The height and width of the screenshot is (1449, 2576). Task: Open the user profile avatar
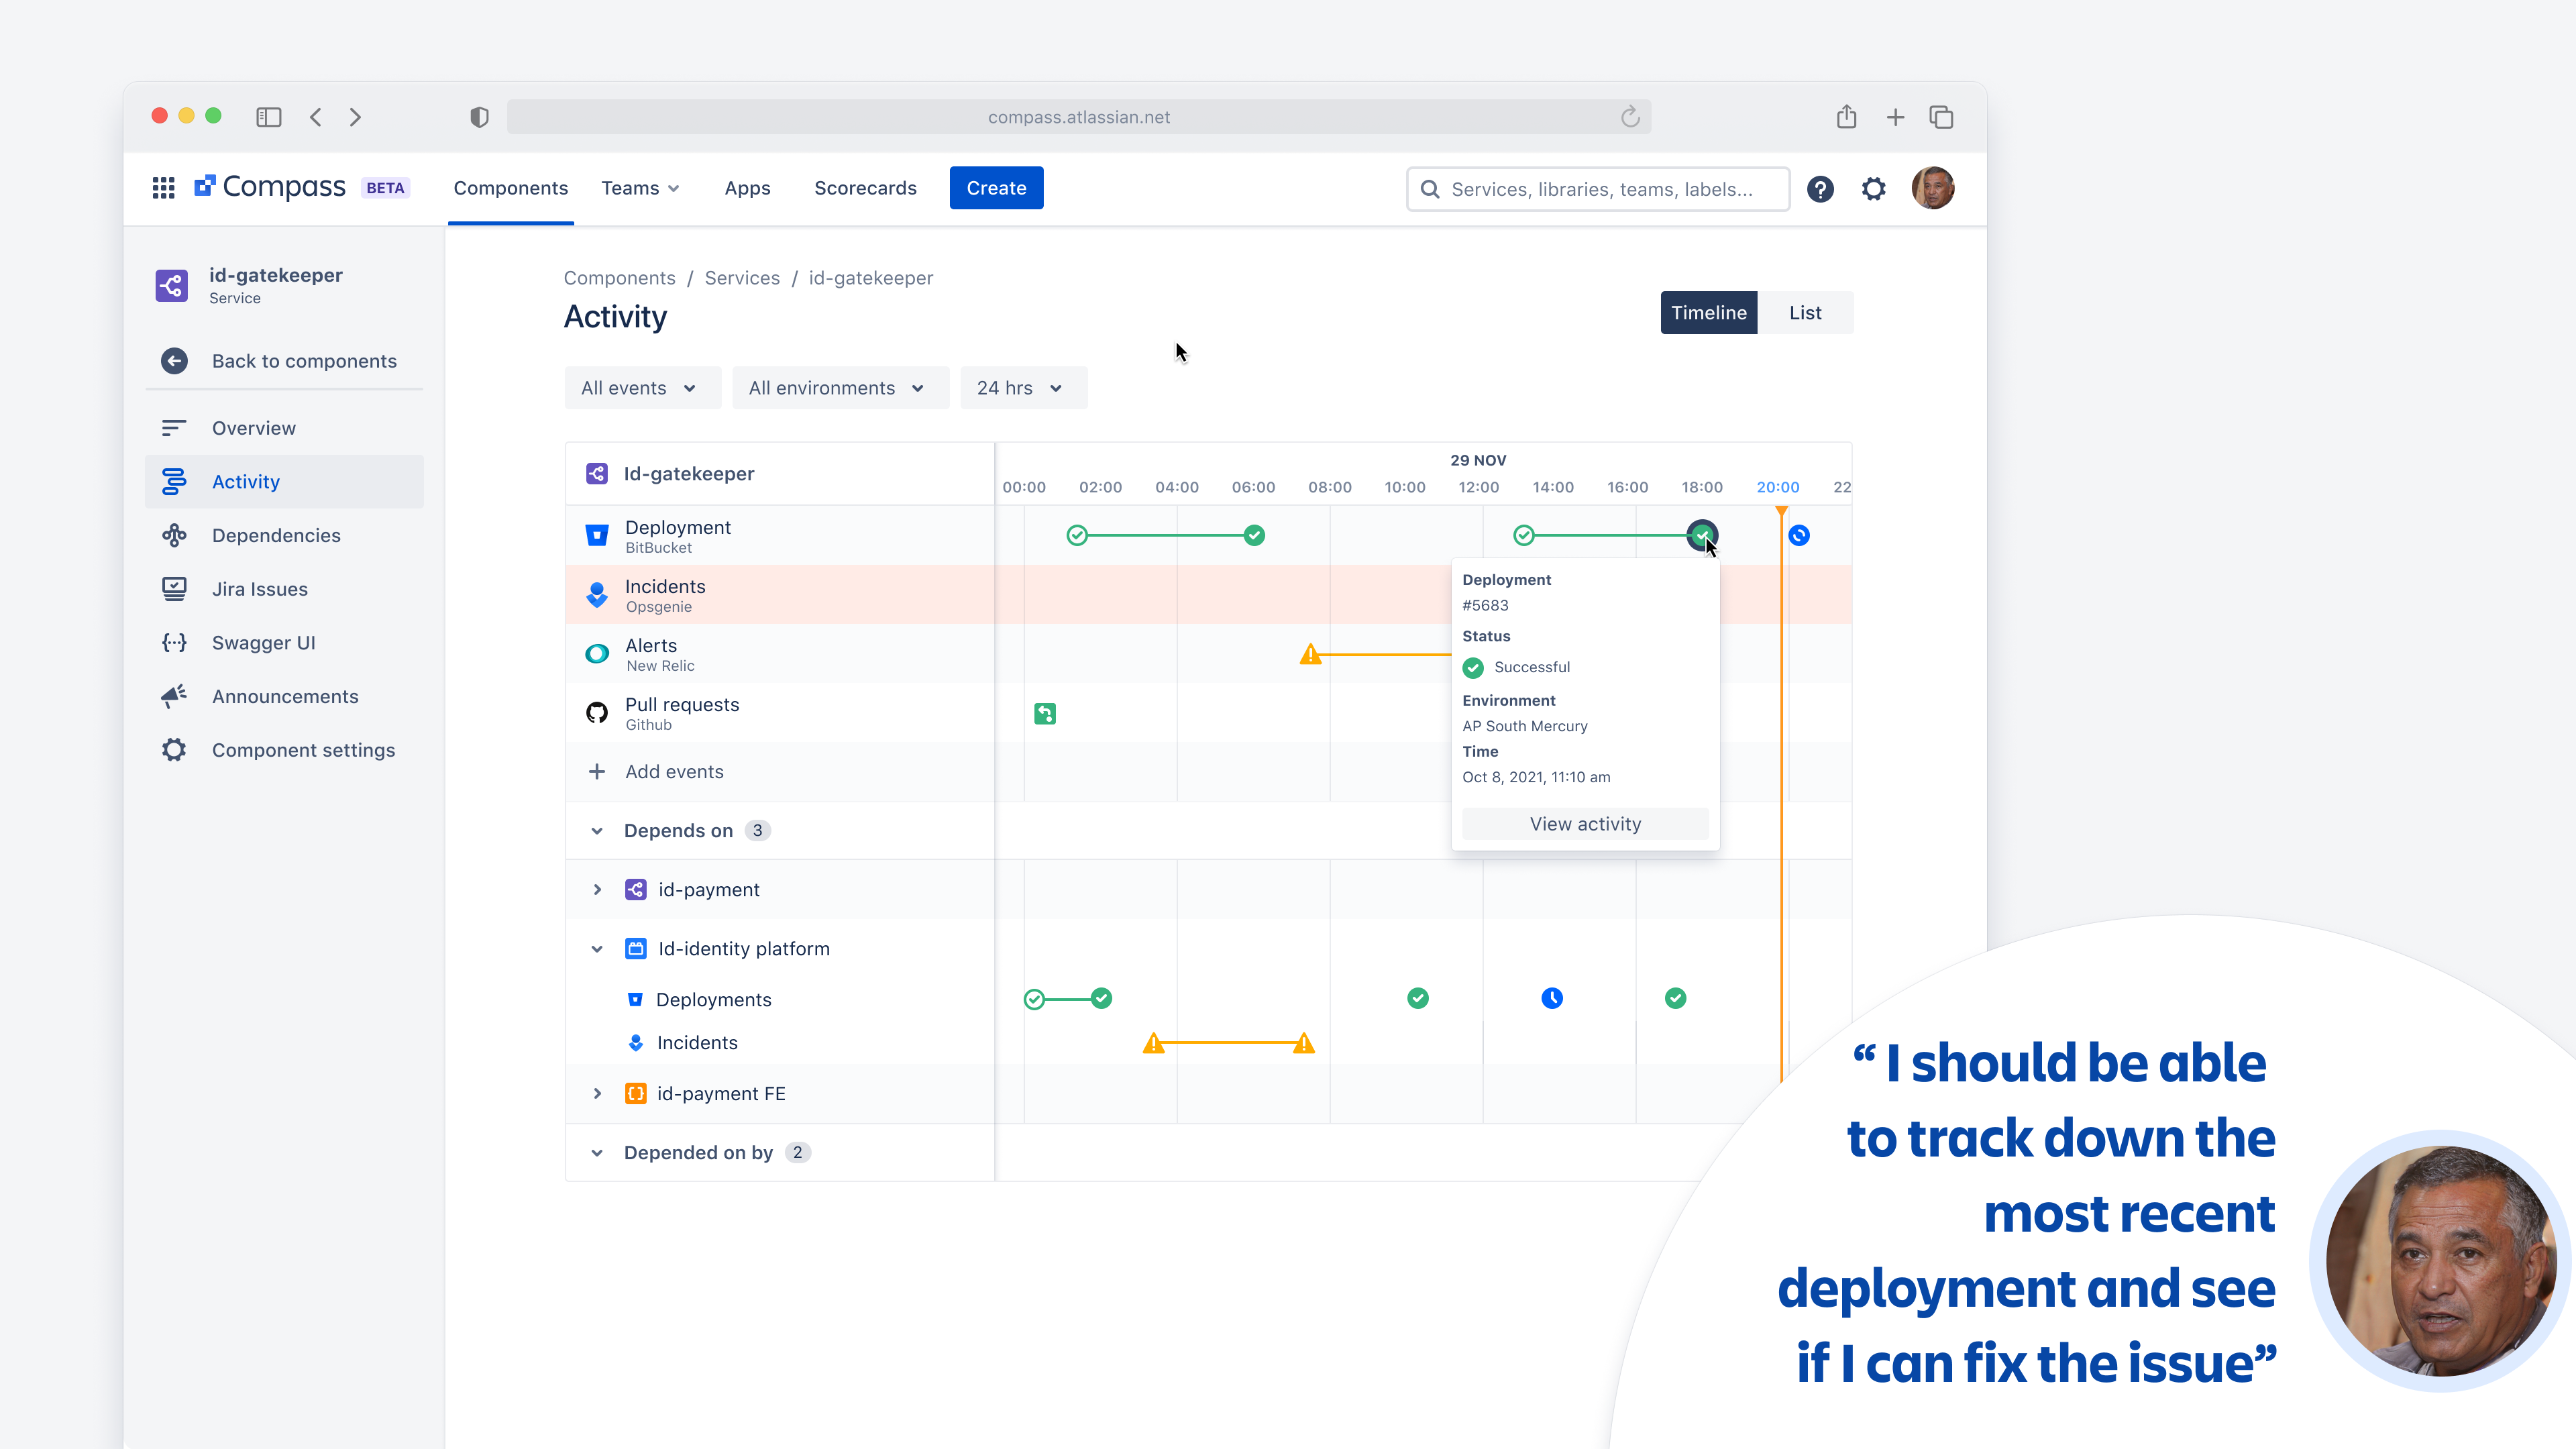tap(1933, 188)
